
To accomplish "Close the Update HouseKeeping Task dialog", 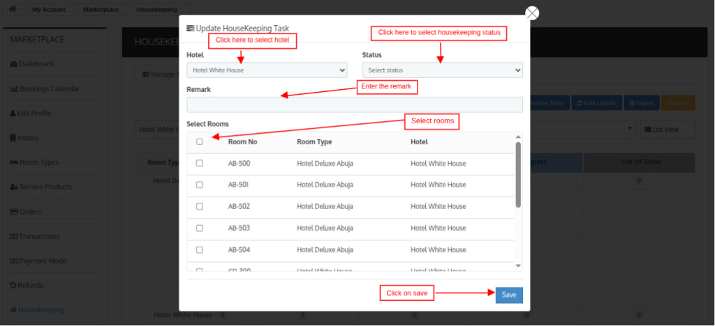I will click(x=532, y=13).
